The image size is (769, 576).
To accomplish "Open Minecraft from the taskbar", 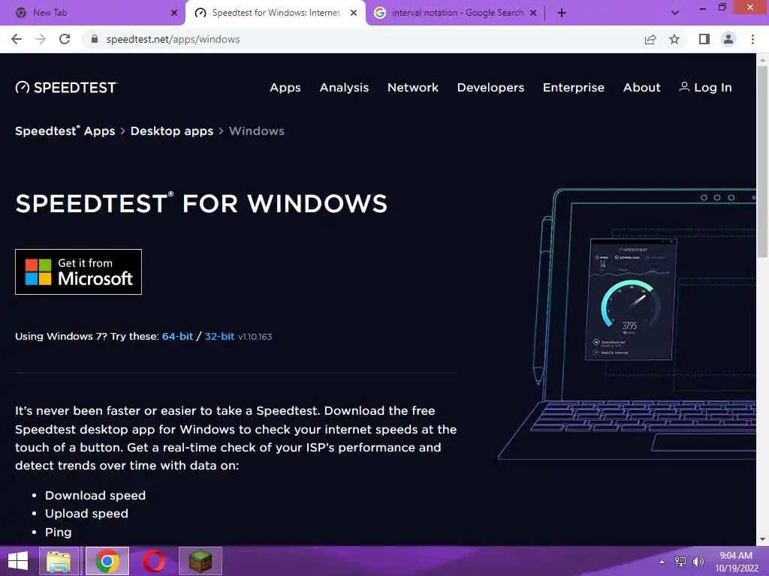I will click(x=200, y=561).
